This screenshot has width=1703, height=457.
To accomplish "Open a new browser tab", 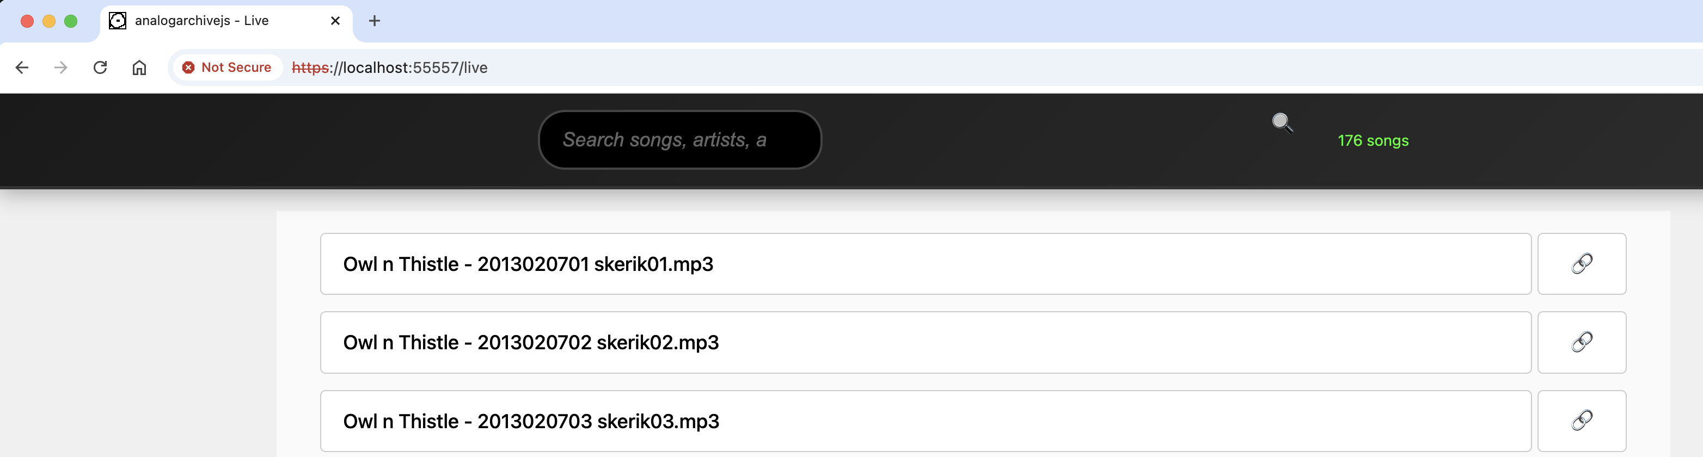I will (x=374, y=21).
